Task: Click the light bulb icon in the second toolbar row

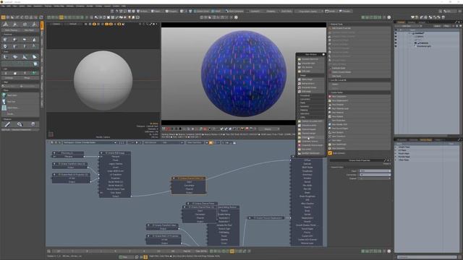Action: (x=129, y=17)
